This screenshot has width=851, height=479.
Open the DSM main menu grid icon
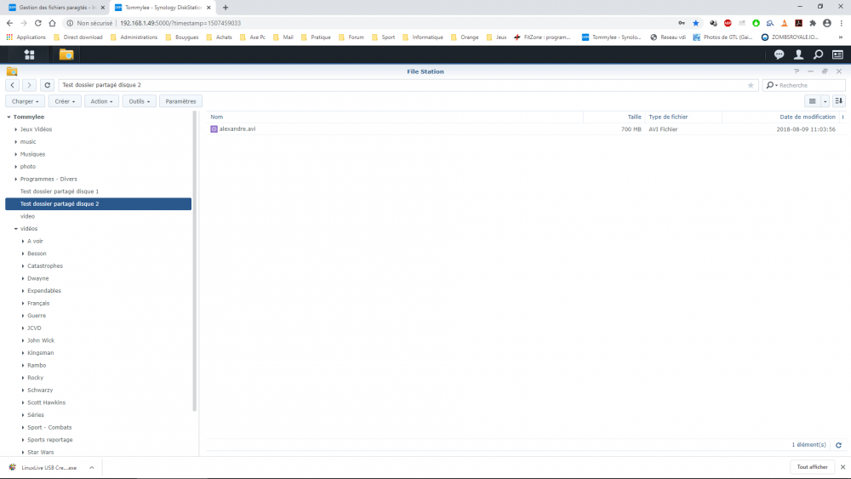coord(30,54)
